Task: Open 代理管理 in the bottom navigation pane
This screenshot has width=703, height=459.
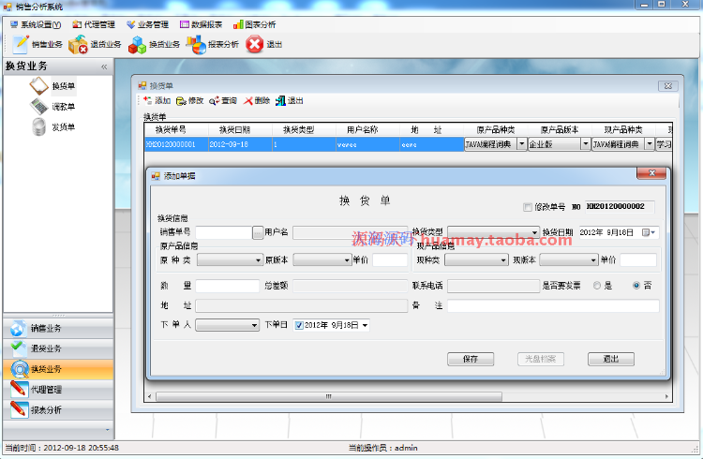Action: (58, 390)
